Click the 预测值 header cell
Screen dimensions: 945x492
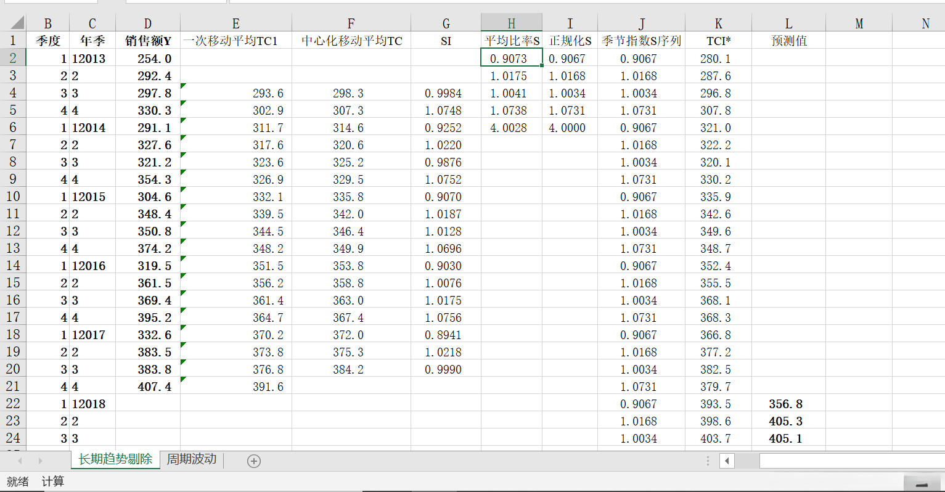pos(789,41)
